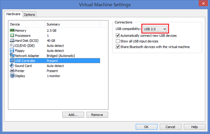Click the 2.5 GB memory summary

(51, 31)
